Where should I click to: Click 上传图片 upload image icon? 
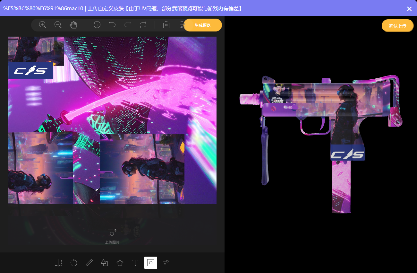pyautogui.click(x=112, y=234)
